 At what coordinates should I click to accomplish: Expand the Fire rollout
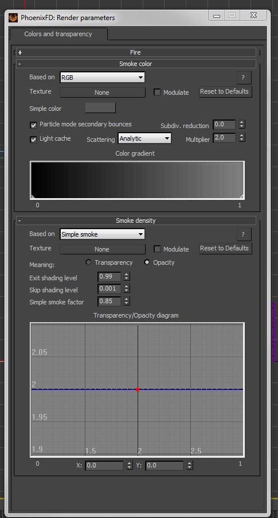pyautogui.click(x=135, y=52)
